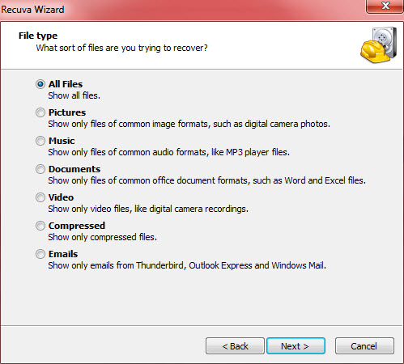The width and height of the screenshot is (404, 364).
Task: Go back with the Back button
Action: 235,346
